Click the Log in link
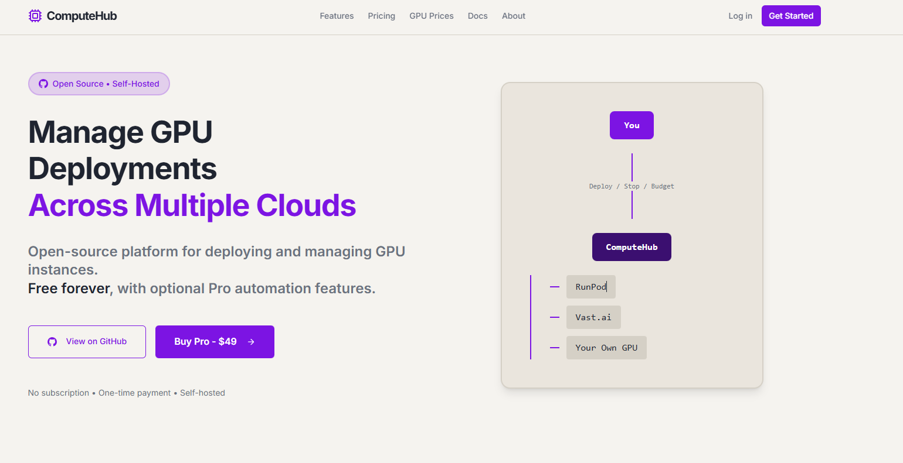The height and width of the screenshot is (463, 903). coord(740,16)
